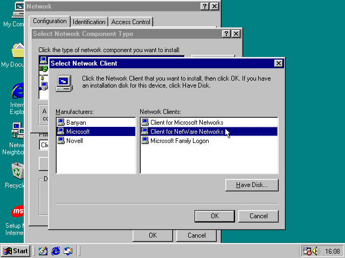
Task: Close the Select Network Component Type window
Action: 236,34
